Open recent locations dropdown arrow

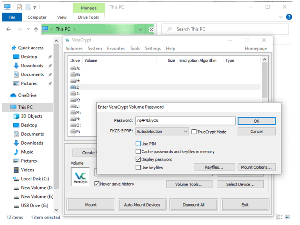pyautogui.click(x=28, y=29)
